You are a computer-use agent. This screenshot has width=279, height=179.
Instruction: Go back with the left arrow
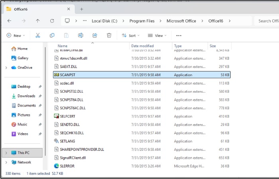tap(10, 21)
